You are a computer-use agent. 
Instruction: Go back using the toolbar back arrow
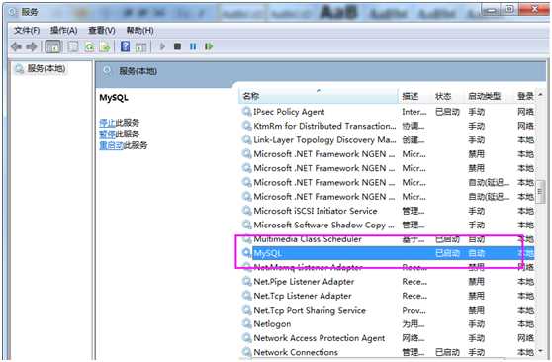[x=16, y=46]
